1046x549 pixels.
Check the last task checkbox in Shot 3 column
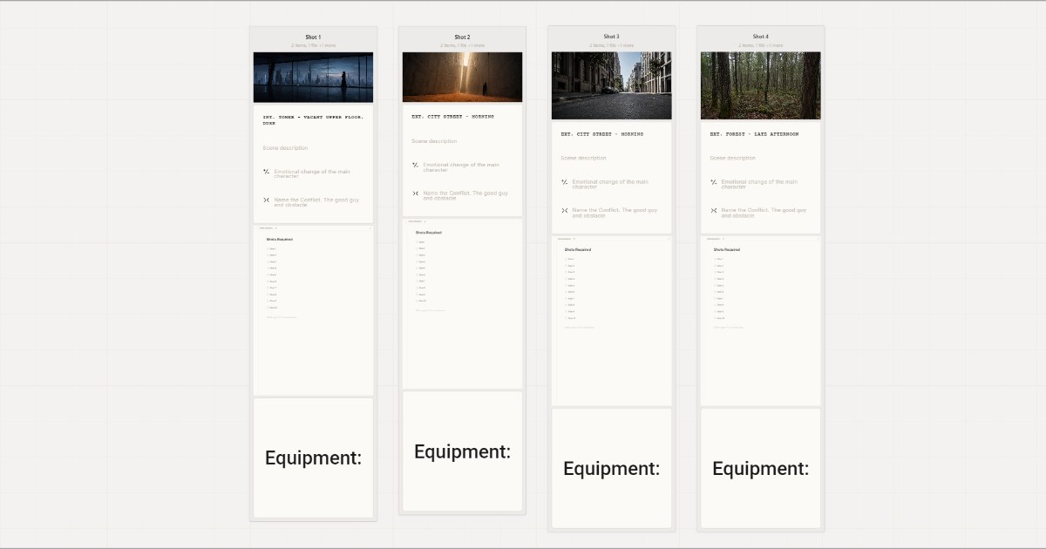(567, 318)
